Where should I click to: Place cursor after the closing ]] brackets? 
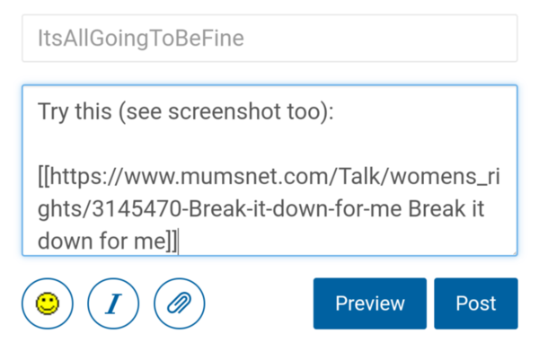pos(179,241)
